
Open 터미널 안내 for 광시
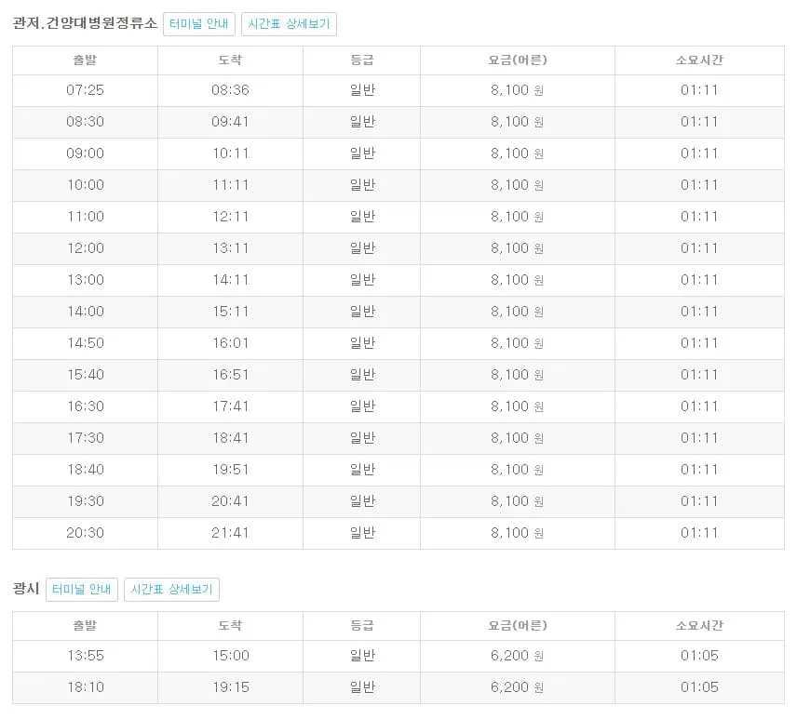pyautogui.click(x=81, y=589)
